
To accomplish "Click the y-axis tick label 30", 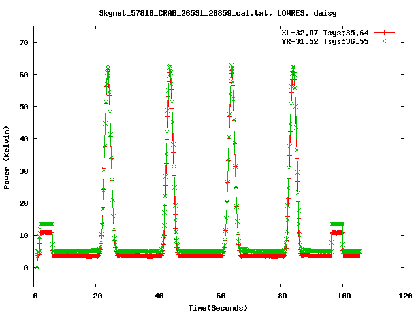I will point(24,171).
